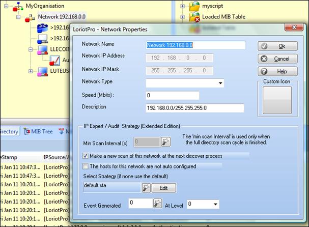This screenshot has height=227, width=309.
Task: Collapse the Network 192.168.0.0 node
Action: click(18, 17)
